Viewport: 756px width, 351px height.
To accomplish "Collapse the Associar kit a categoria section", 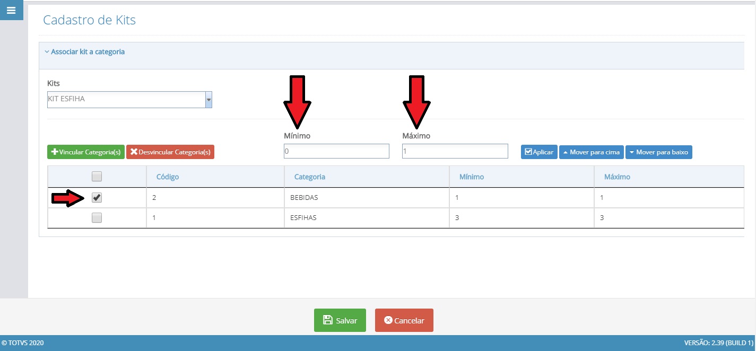I will (x=85, y=52).
